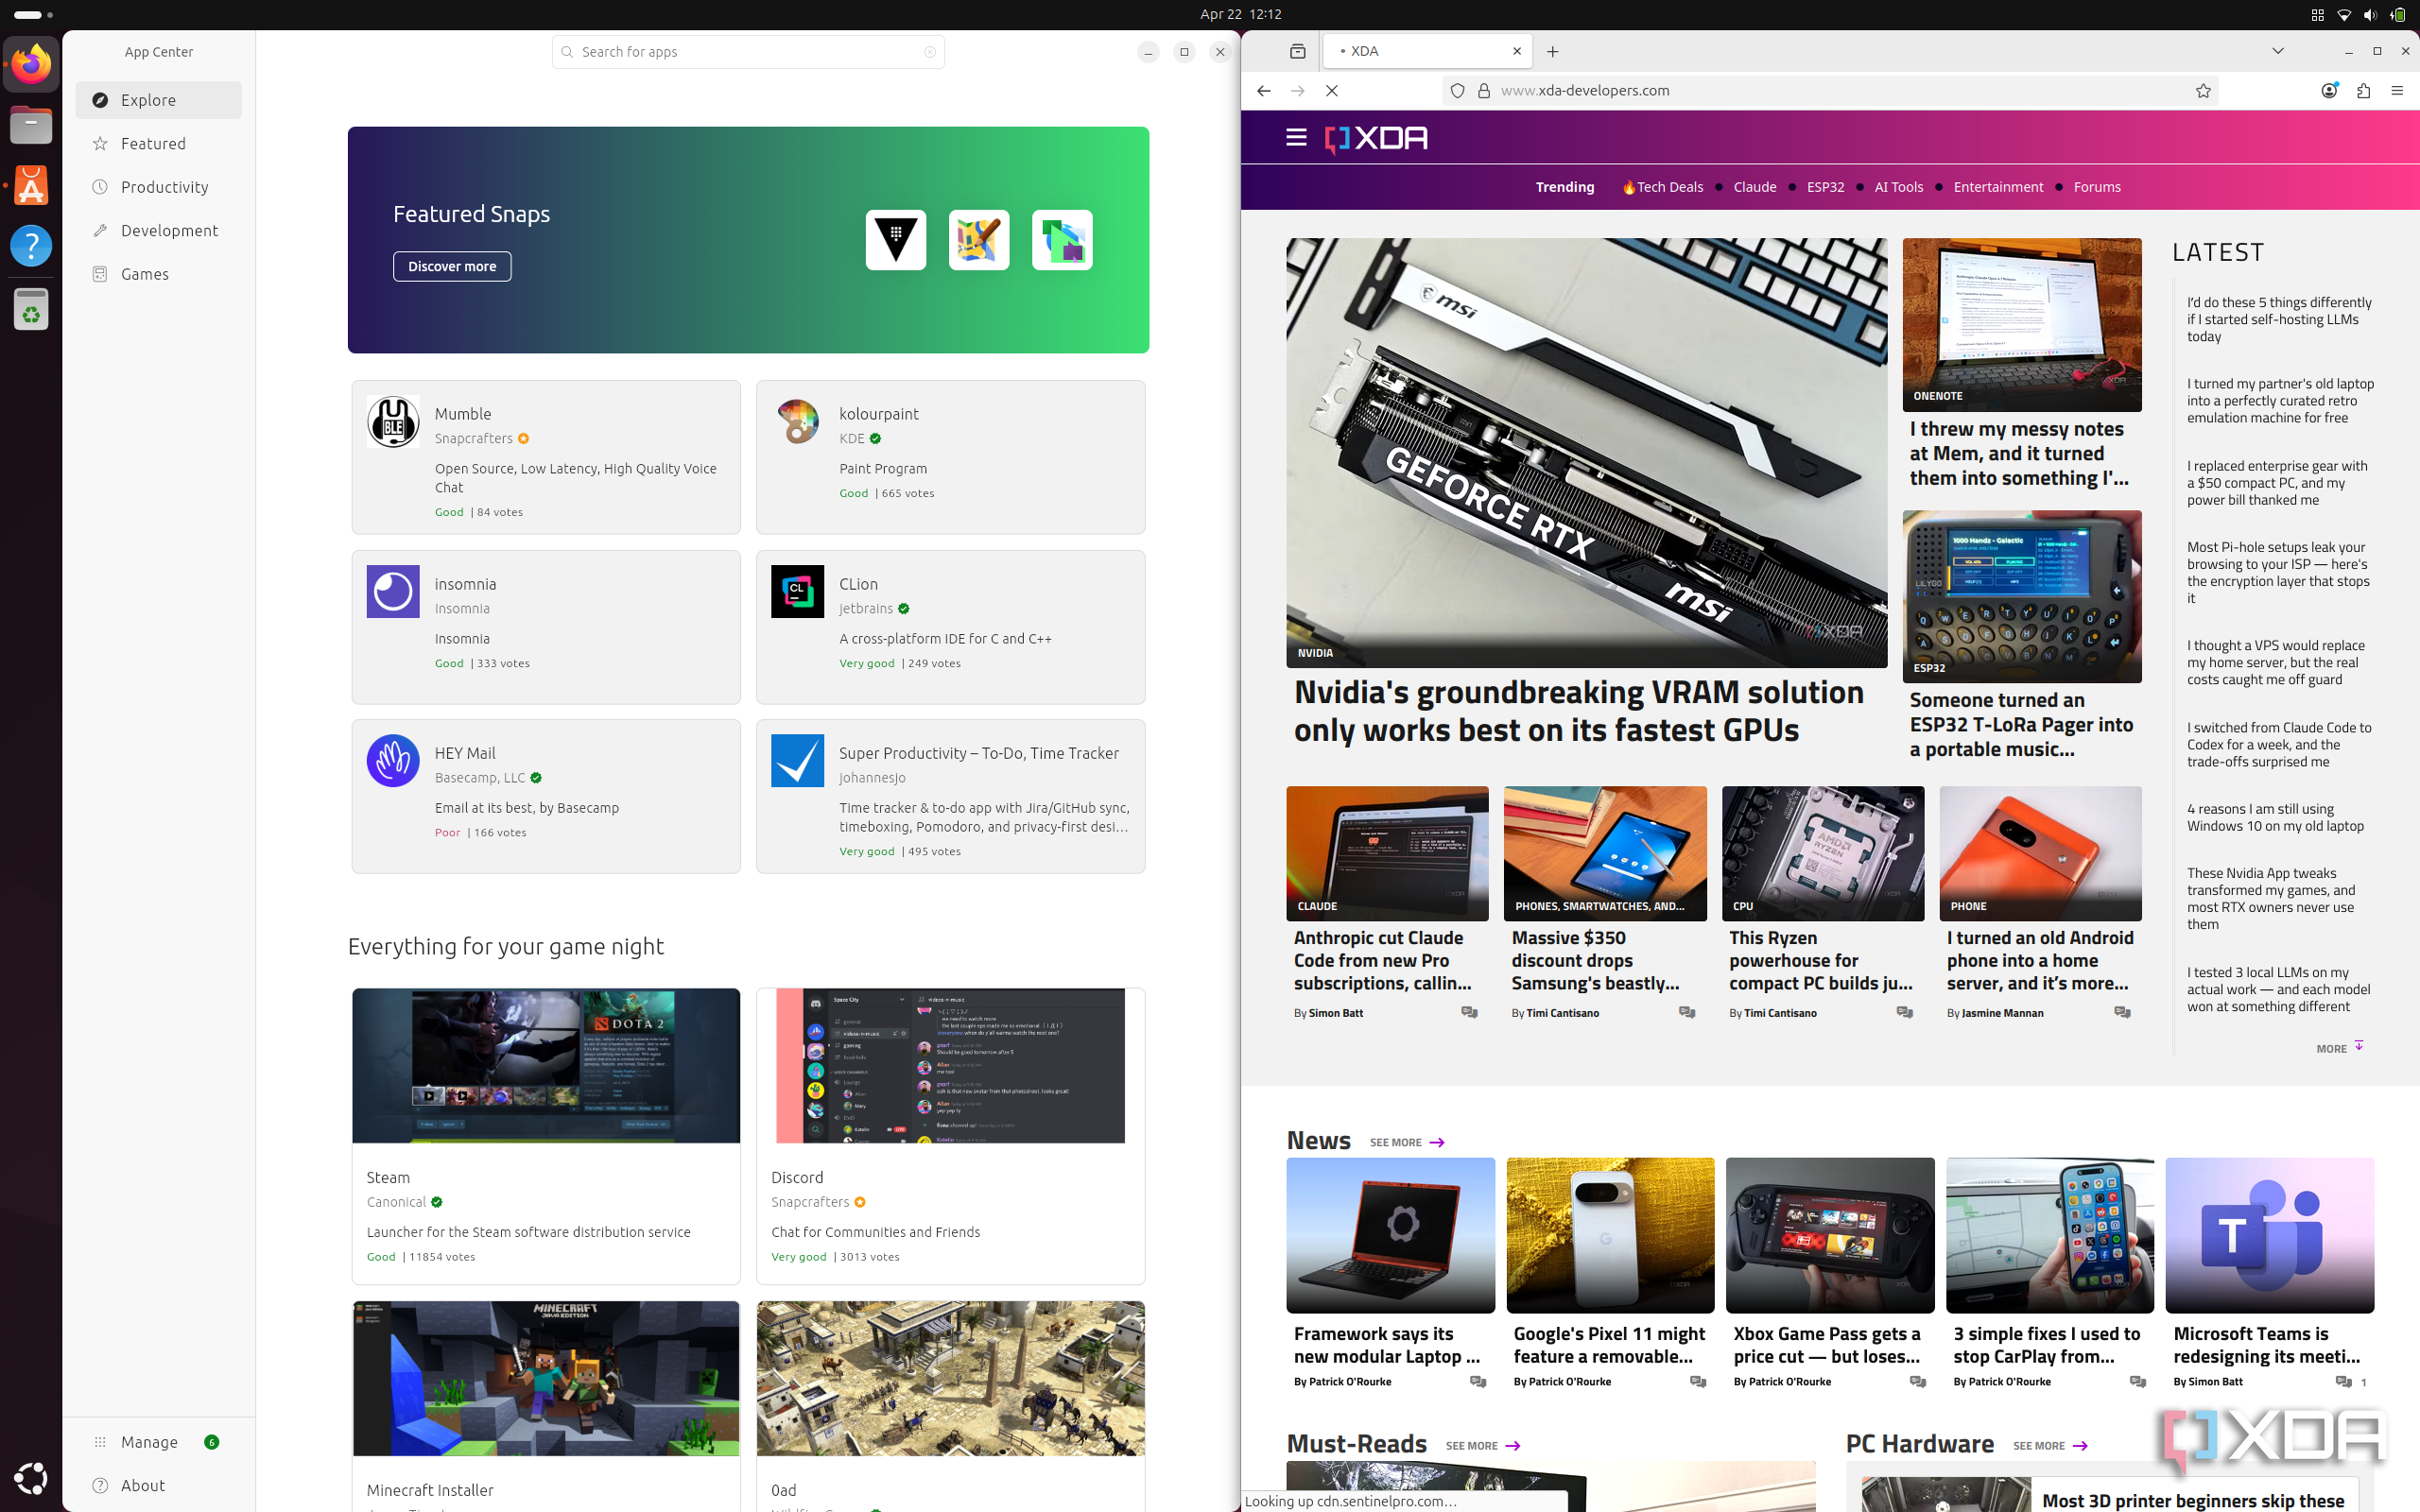Select Explore in App Center sidebar
Image resolution: width=2420 pixels, height=1512 pixels.
tap(158, 100)
